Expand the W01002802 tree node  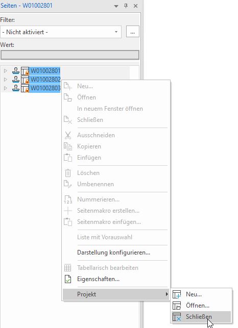coord(6,80)
